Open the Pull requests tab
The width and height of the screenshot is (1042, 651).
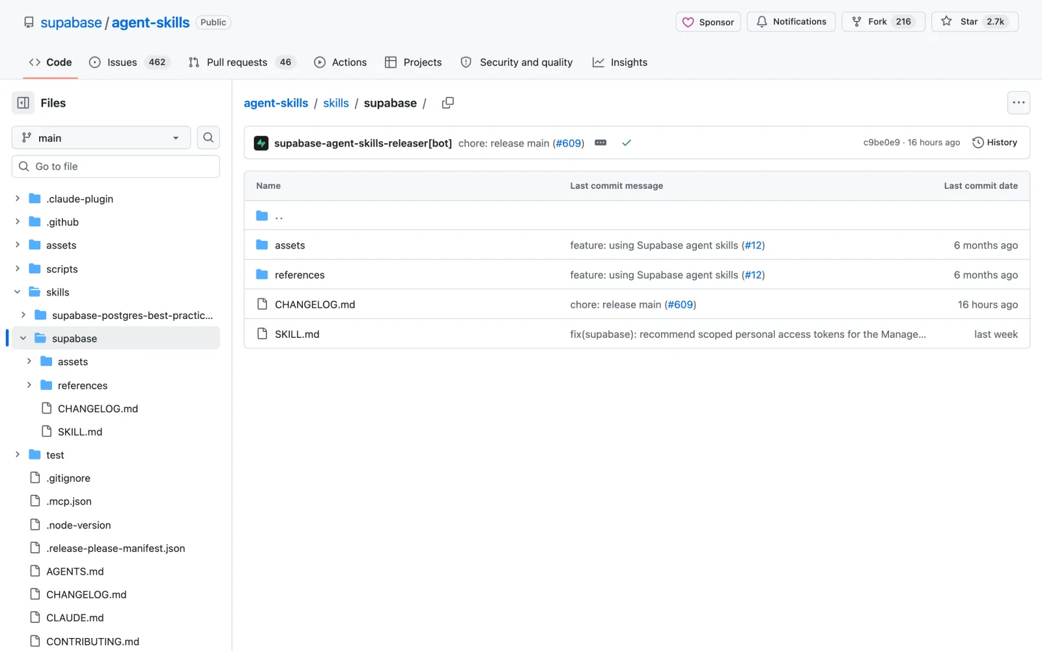click(x=242, y=62)
